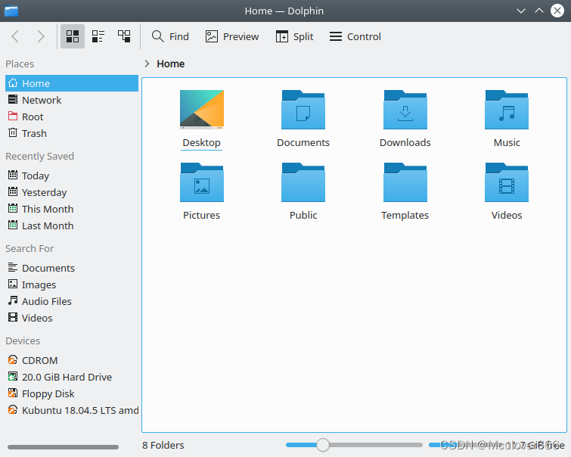Select Home in the Places panel
This screenshot has height=457, width=571.
click(x=72, y=83)
